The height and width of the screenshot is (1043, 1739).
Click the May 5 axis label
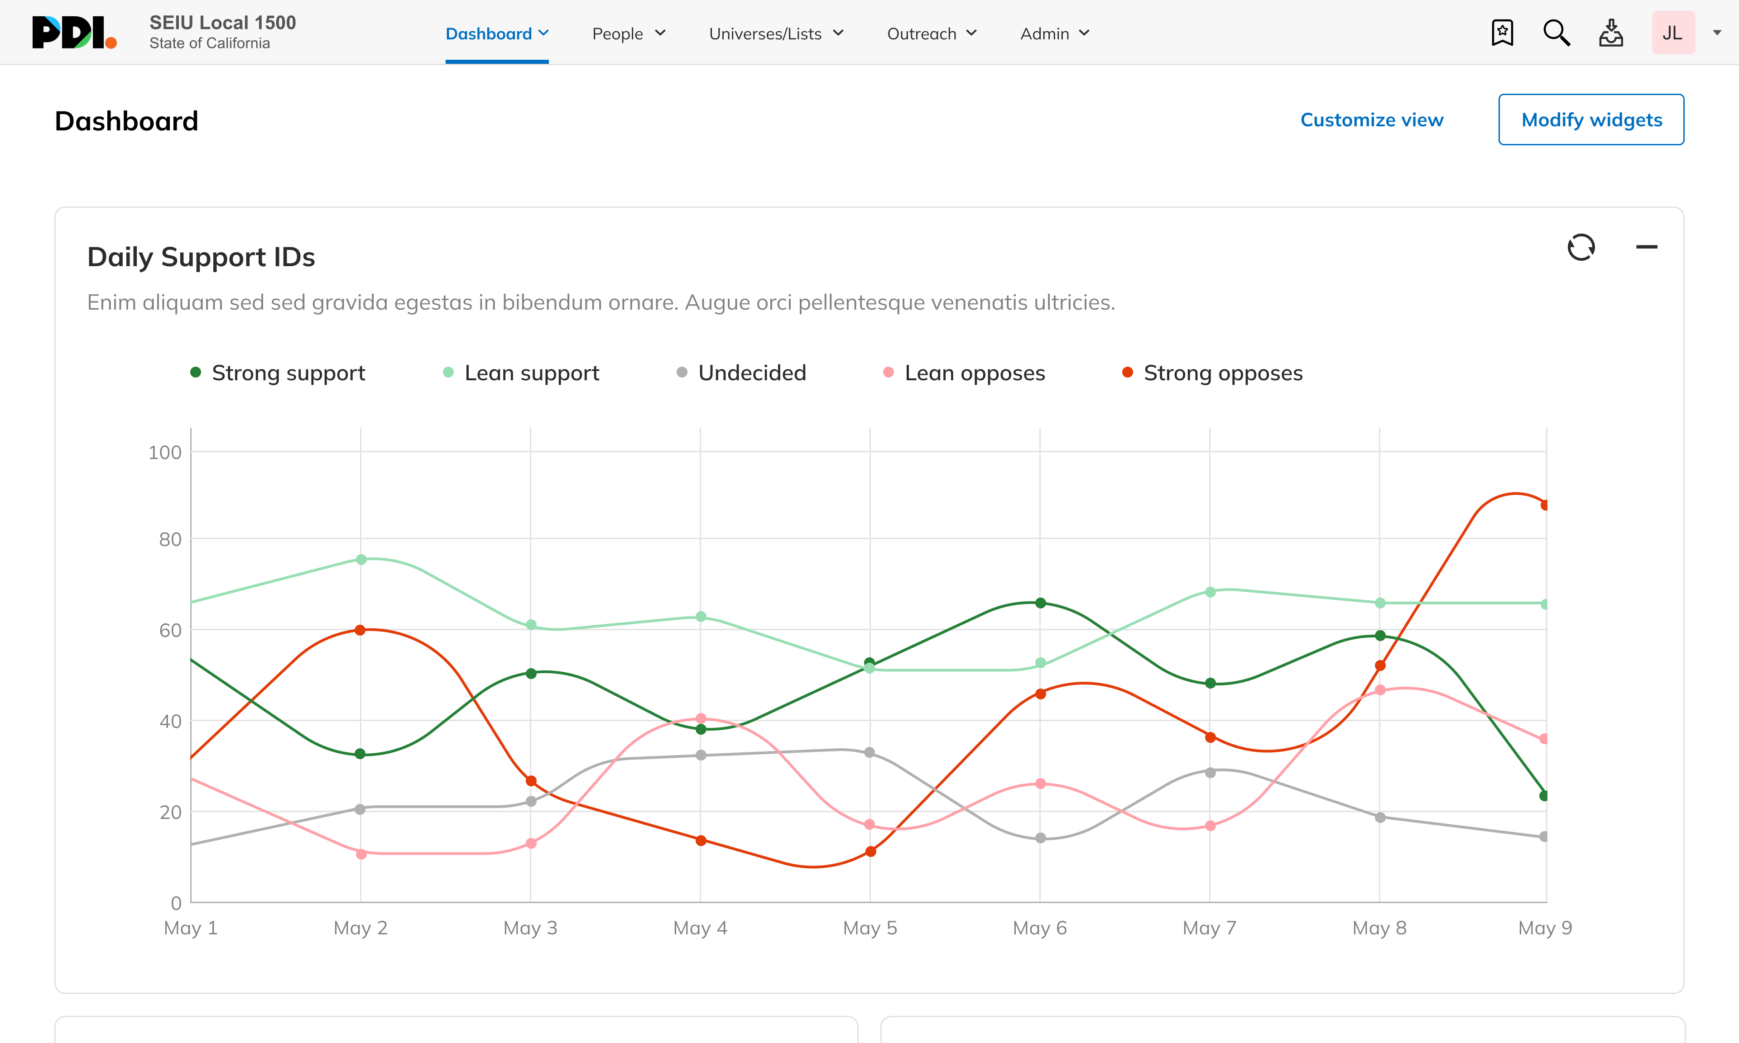click(x=870, y=928)
